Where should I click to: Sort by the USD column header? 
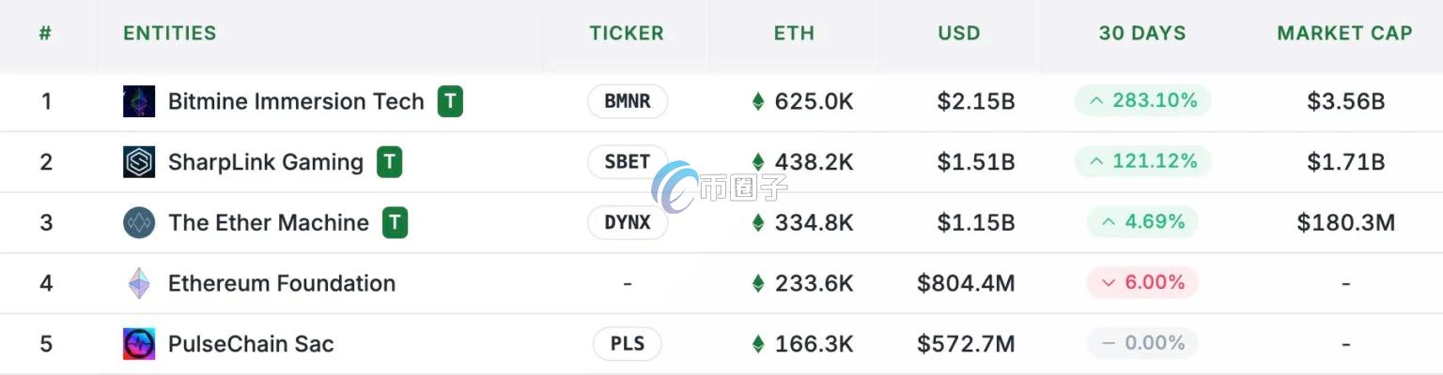point(959,33)
